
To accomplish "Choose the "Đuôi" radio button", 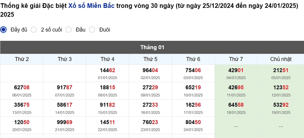I will point(92,30).
